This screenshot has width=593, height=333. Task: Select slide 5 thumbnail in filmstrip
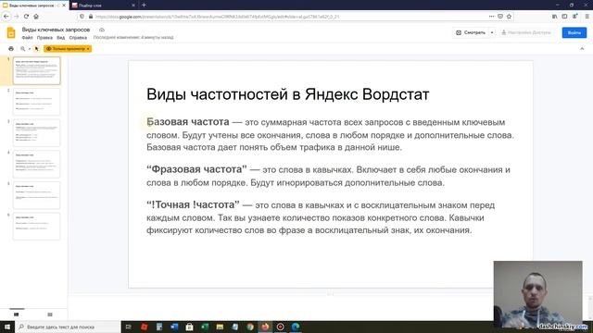(x=37, y=195)
